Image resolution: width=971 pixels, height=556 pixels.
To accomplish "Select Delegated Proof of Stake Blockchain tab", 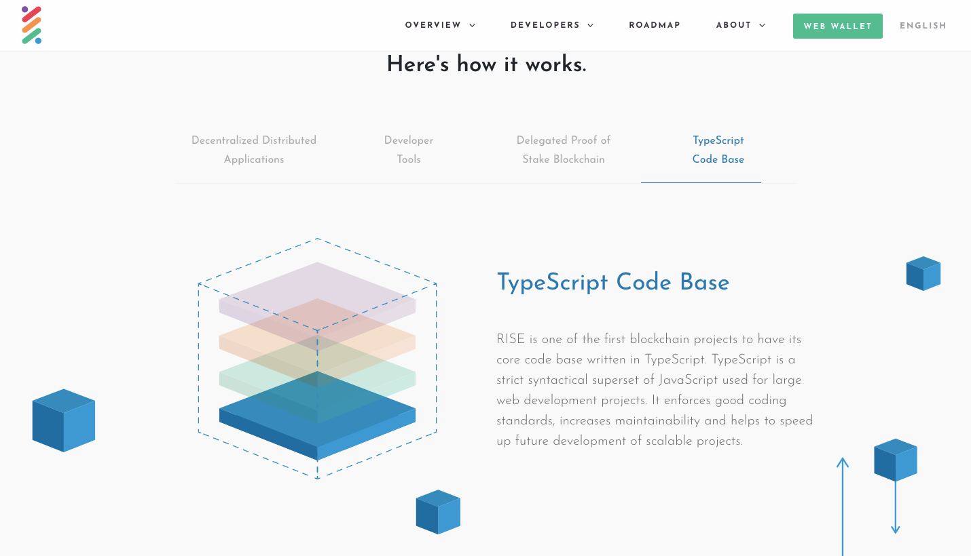I will point(564,150).
